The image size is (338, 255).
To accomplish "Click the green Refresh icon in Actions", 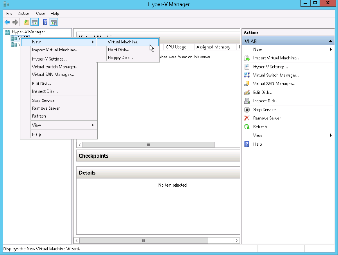I will click(x=247, y=127).
